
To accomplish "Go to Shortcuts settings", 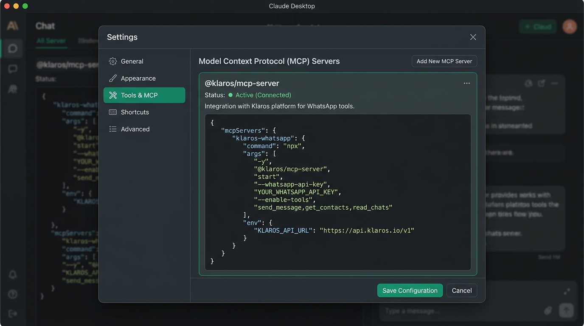I will pyautogui.click(x=144, y=112).
